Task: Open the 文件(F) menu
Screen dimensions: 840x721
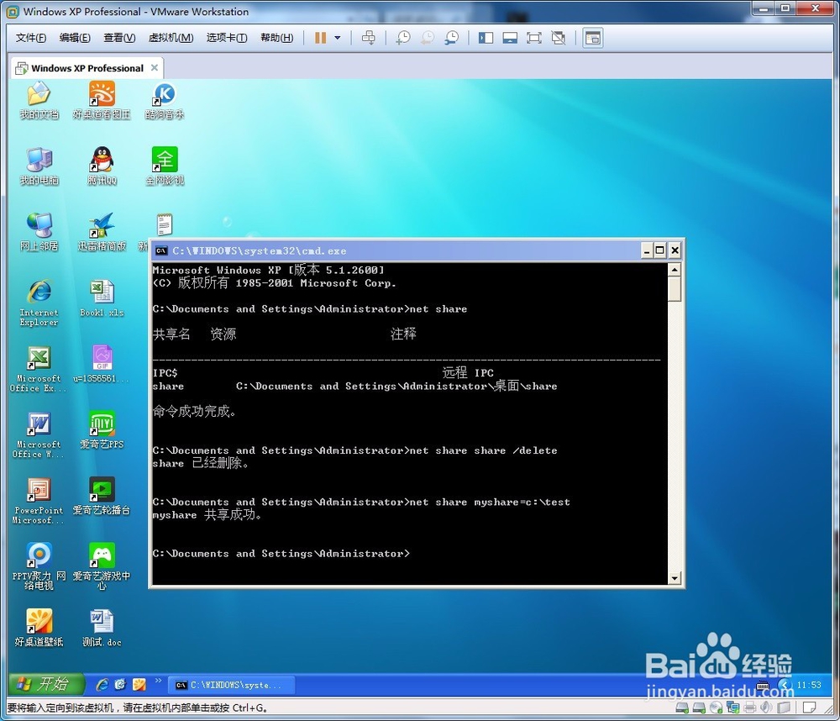Action: point(30,38)
